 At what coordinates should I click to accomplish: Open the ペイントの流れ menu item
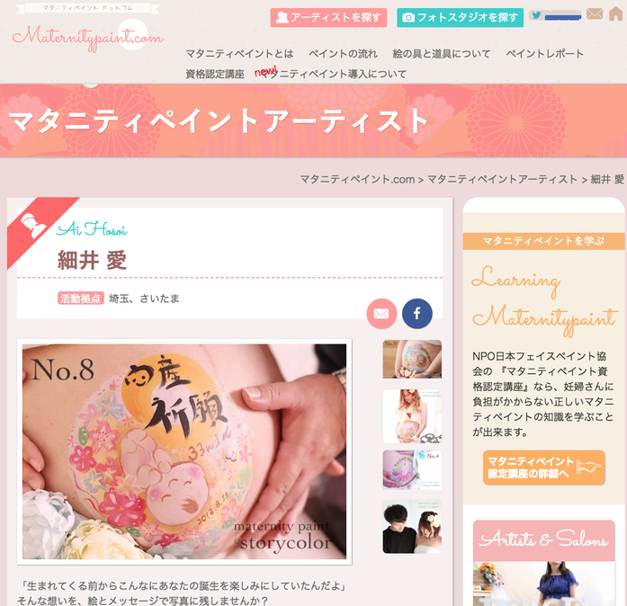[x=343, y=54]
